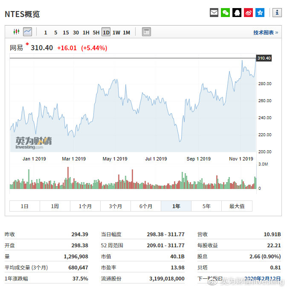Click the Jan 1 2019 axis label
This screenshot has height=289, width=287.
click(x=34, y=159)
